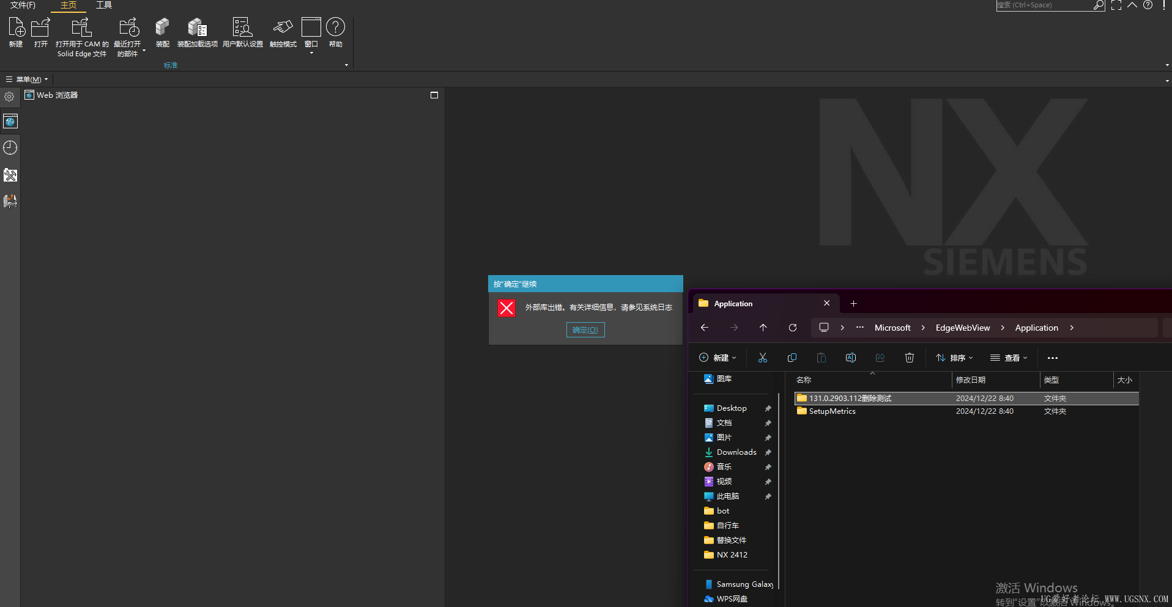Click Explorer More options ellipsis
Screen dimensions: 1172x607
tap(1053, 358)
